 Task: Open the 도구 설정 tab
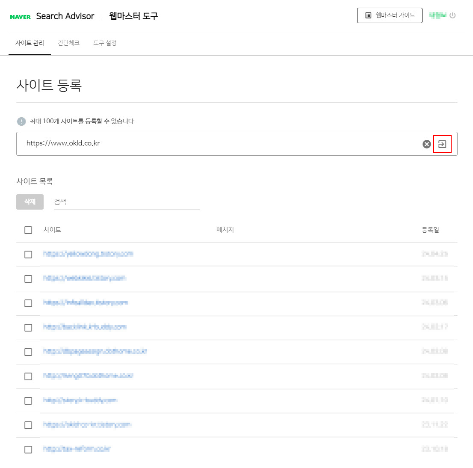coord(105,43)
